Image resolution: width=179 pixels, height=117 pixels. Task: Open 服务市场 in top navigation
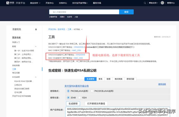pyautogui.click(x=97, y=3)
